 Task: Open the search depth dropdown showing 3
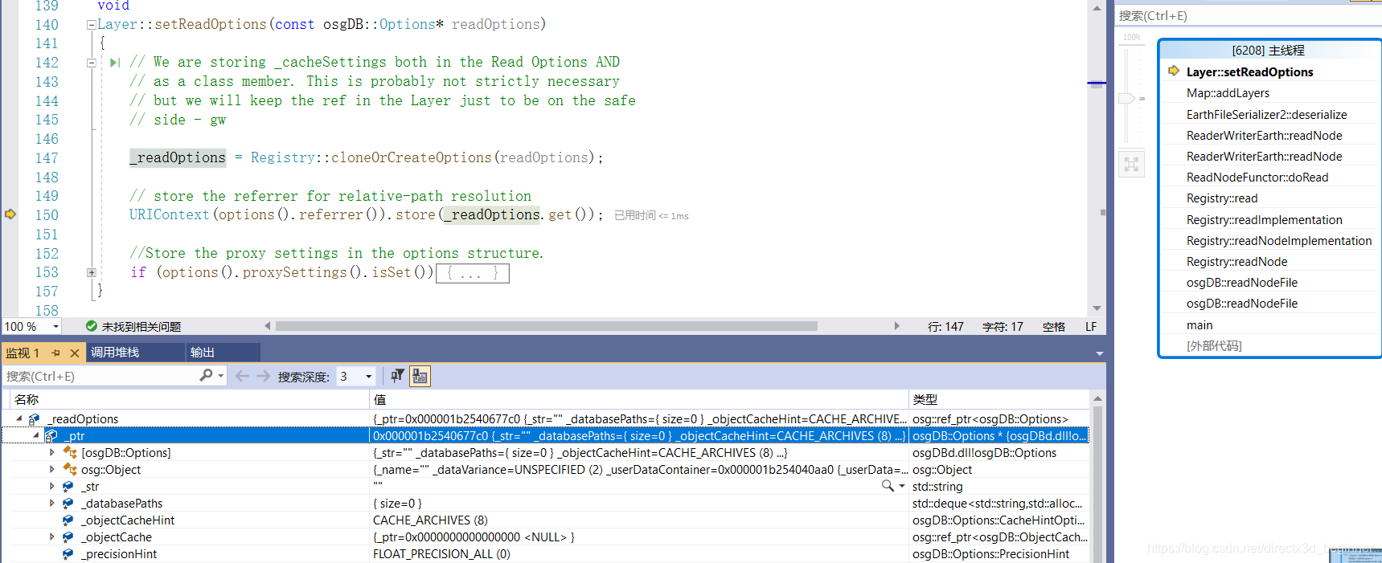click(x=369, y=376)
